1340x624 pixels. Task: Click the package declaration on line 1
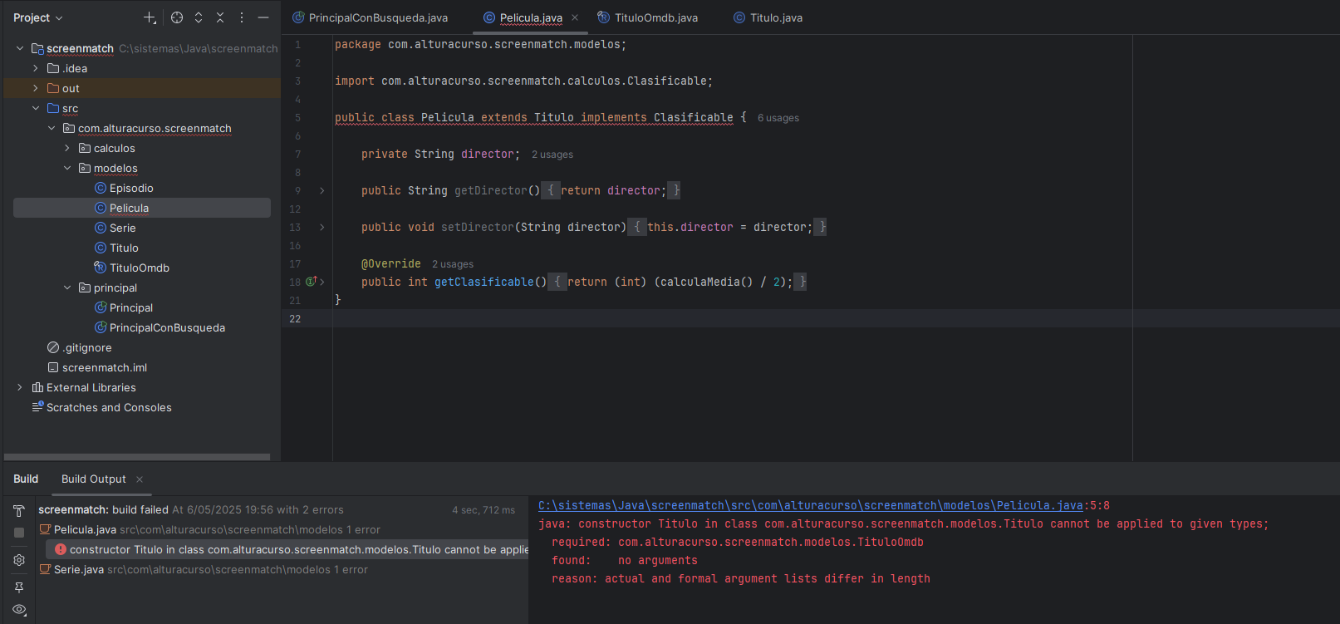481,45
